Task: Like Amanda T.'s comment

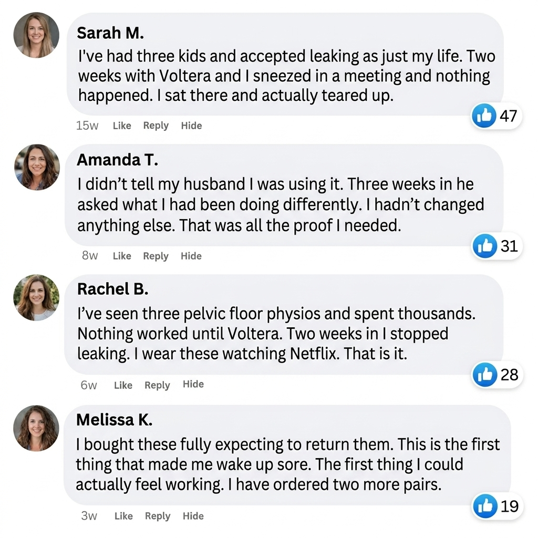Action: coord(122,256)
